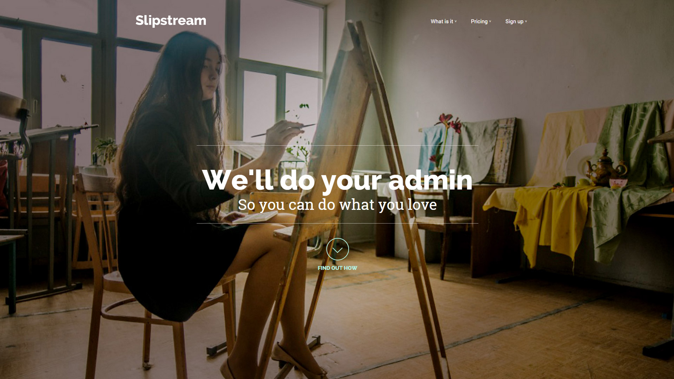Image resolution: width=674 pixels, height=379 pixels.
Task: Click the We'll do your admin headline
Action: click(337, 180)
